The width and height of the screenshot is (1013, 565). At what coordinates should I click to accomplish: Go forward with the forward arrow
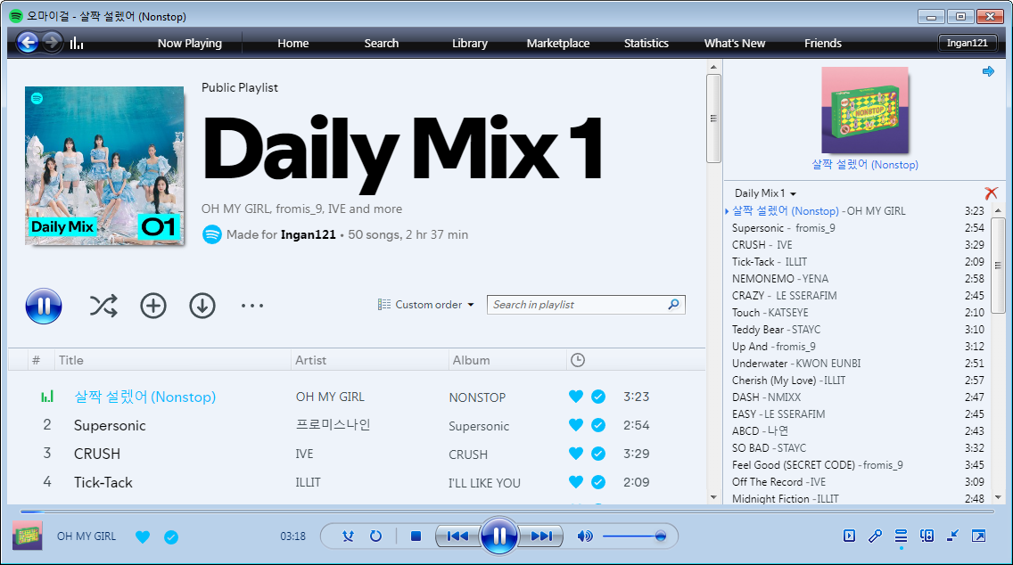pos(52,43)
